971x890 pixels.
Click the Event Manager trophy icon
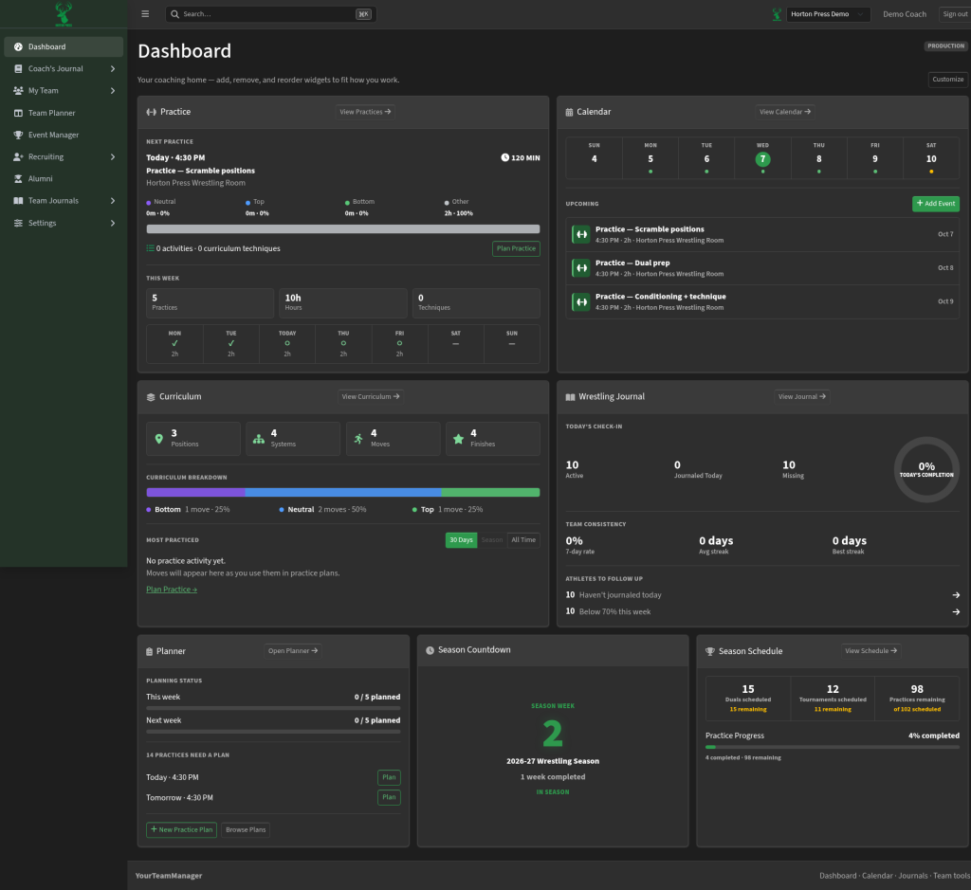(x=18, y=135)
